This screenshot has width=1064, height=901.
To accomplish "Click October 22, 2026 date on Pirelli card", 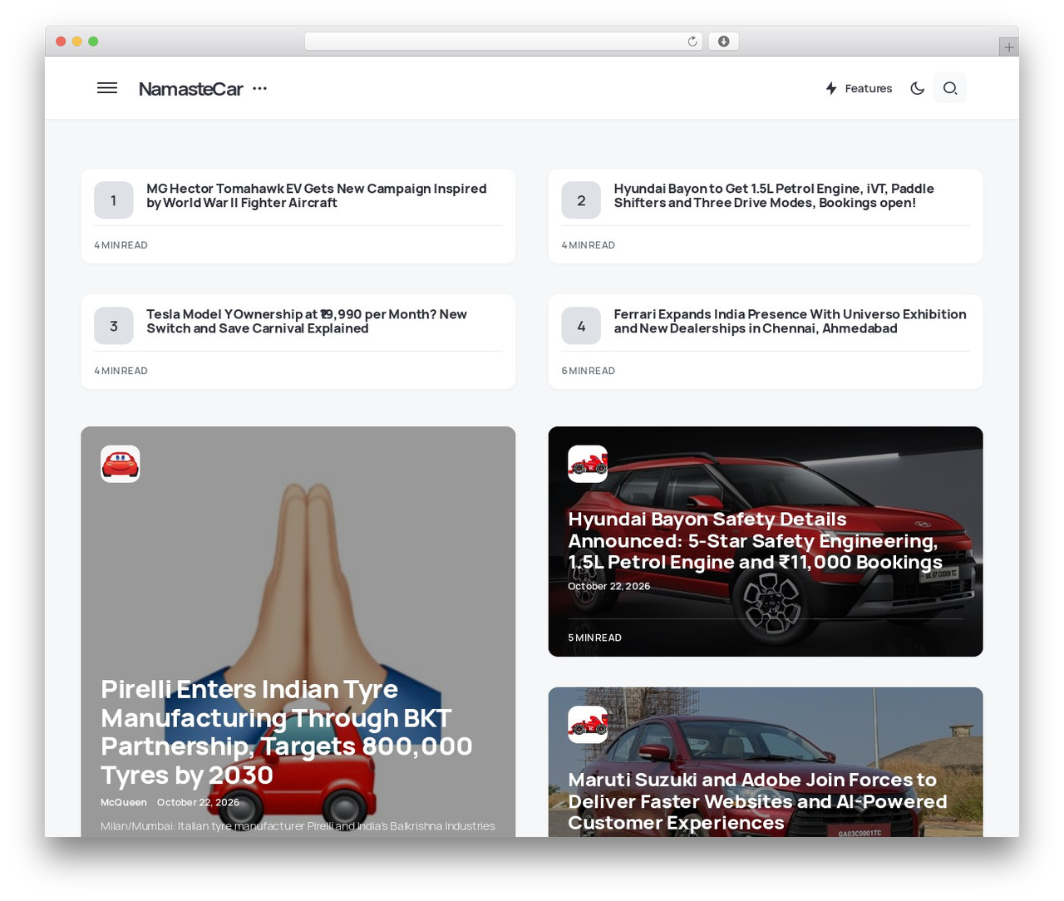I will tap(198, 802).
